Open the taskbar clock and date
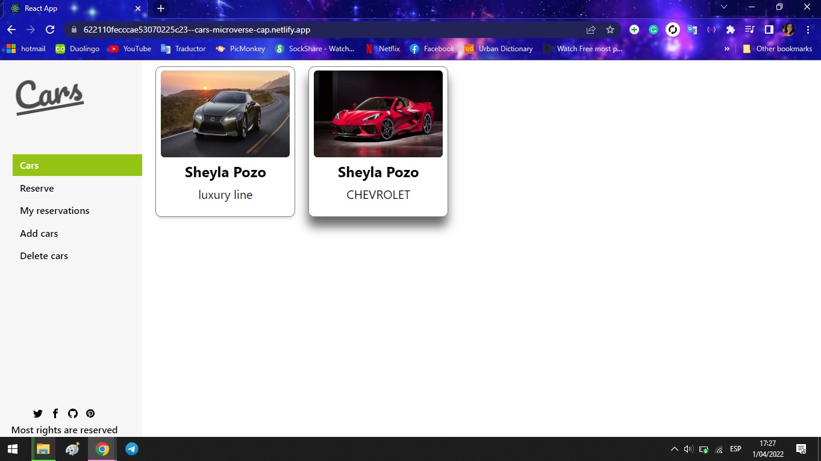Screen dimensions: 821x461 click(767, 449)
